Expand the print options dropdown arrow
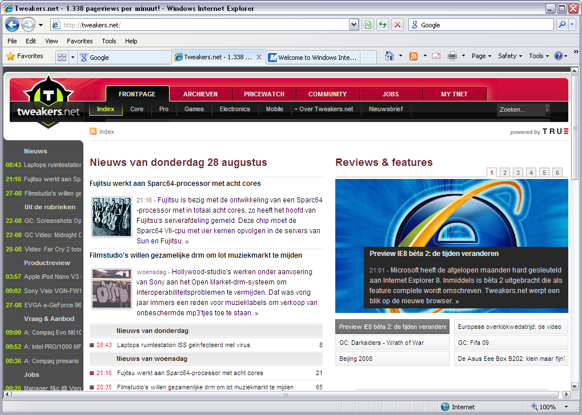The image size is (582, 415). coord(463,56)
